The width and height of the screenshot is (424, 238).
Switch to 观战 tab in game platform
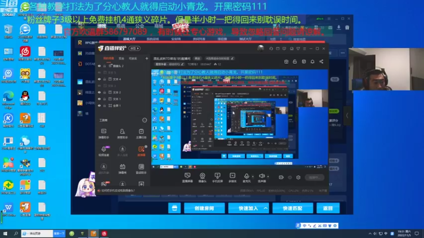tap(121, 26)
